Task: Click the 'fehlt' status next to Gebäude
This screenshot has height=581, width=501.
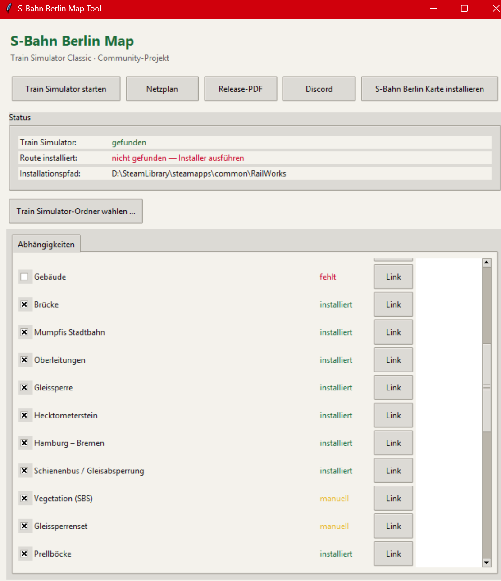Action: 328,277
